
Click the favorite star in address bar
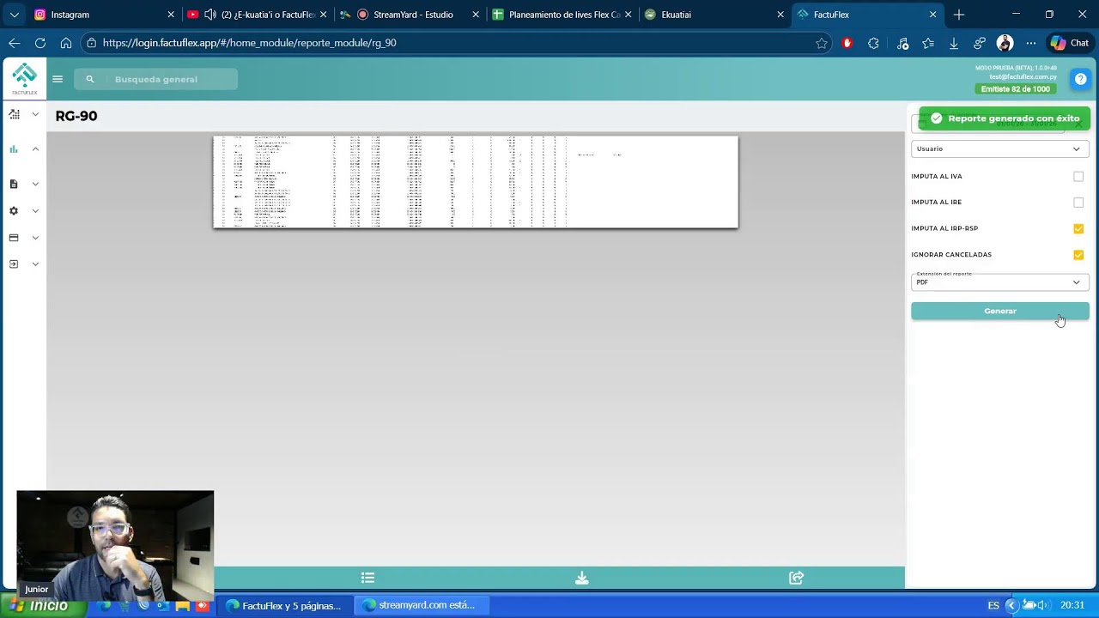(822, 43)
